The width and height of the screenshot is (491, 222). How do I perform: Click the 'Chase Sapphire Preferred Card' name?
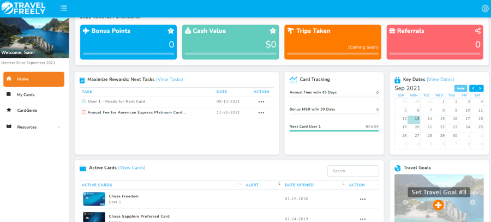pos(139,217)
